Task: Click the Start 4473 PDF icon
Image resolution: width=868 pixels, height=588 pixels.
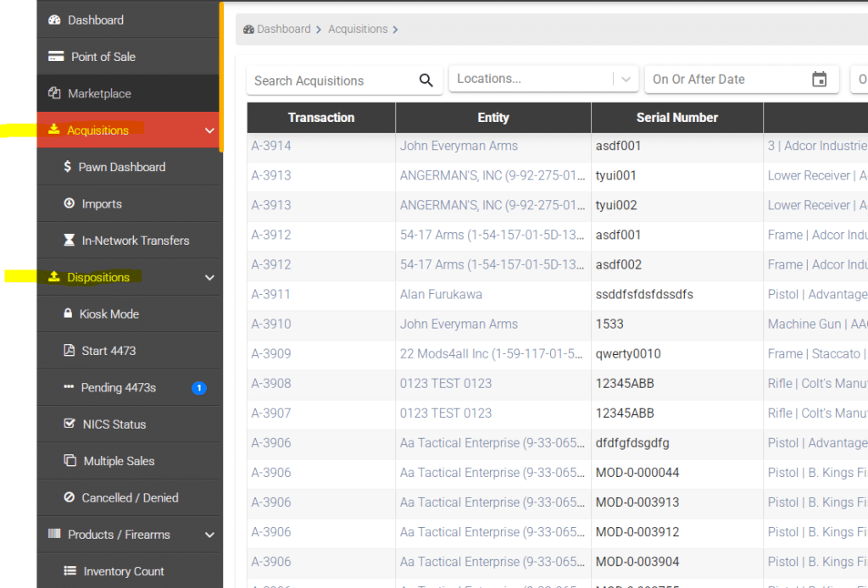Action: coord(70,351)
